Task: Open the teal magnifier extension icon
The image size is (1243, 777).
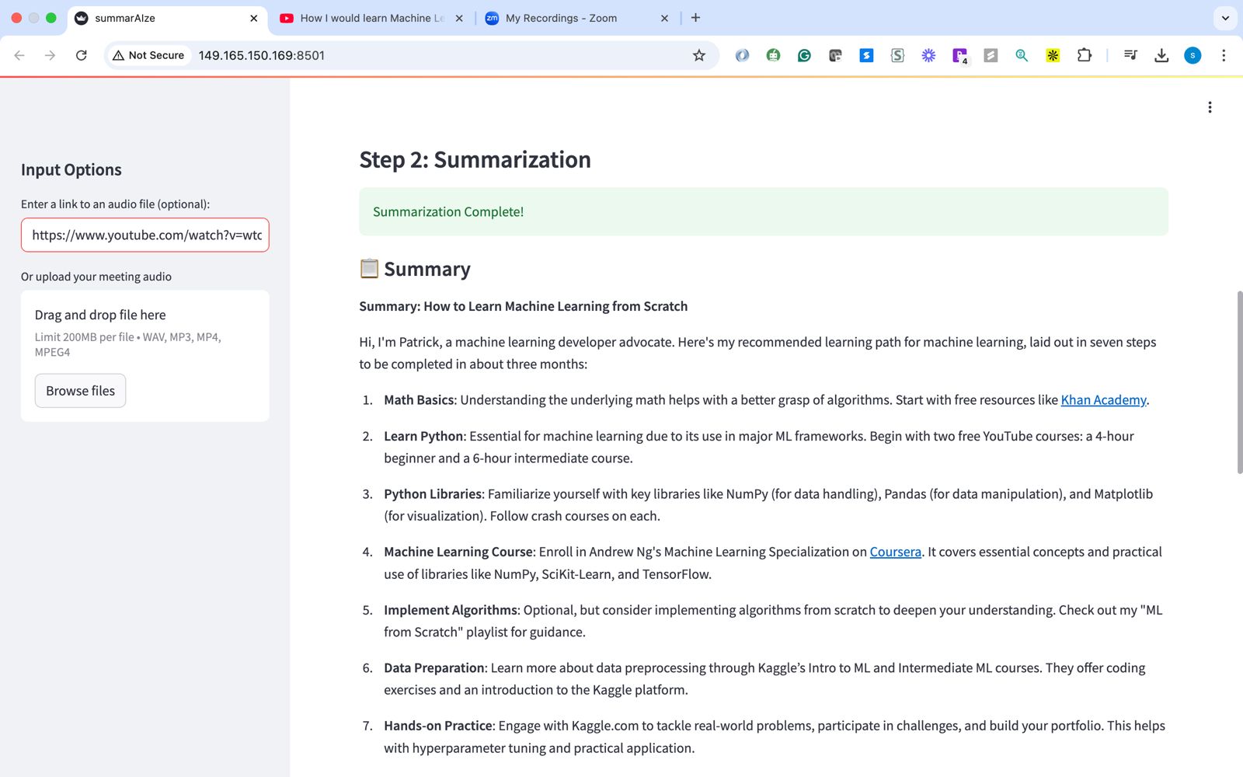Action: coord(1022,55)
